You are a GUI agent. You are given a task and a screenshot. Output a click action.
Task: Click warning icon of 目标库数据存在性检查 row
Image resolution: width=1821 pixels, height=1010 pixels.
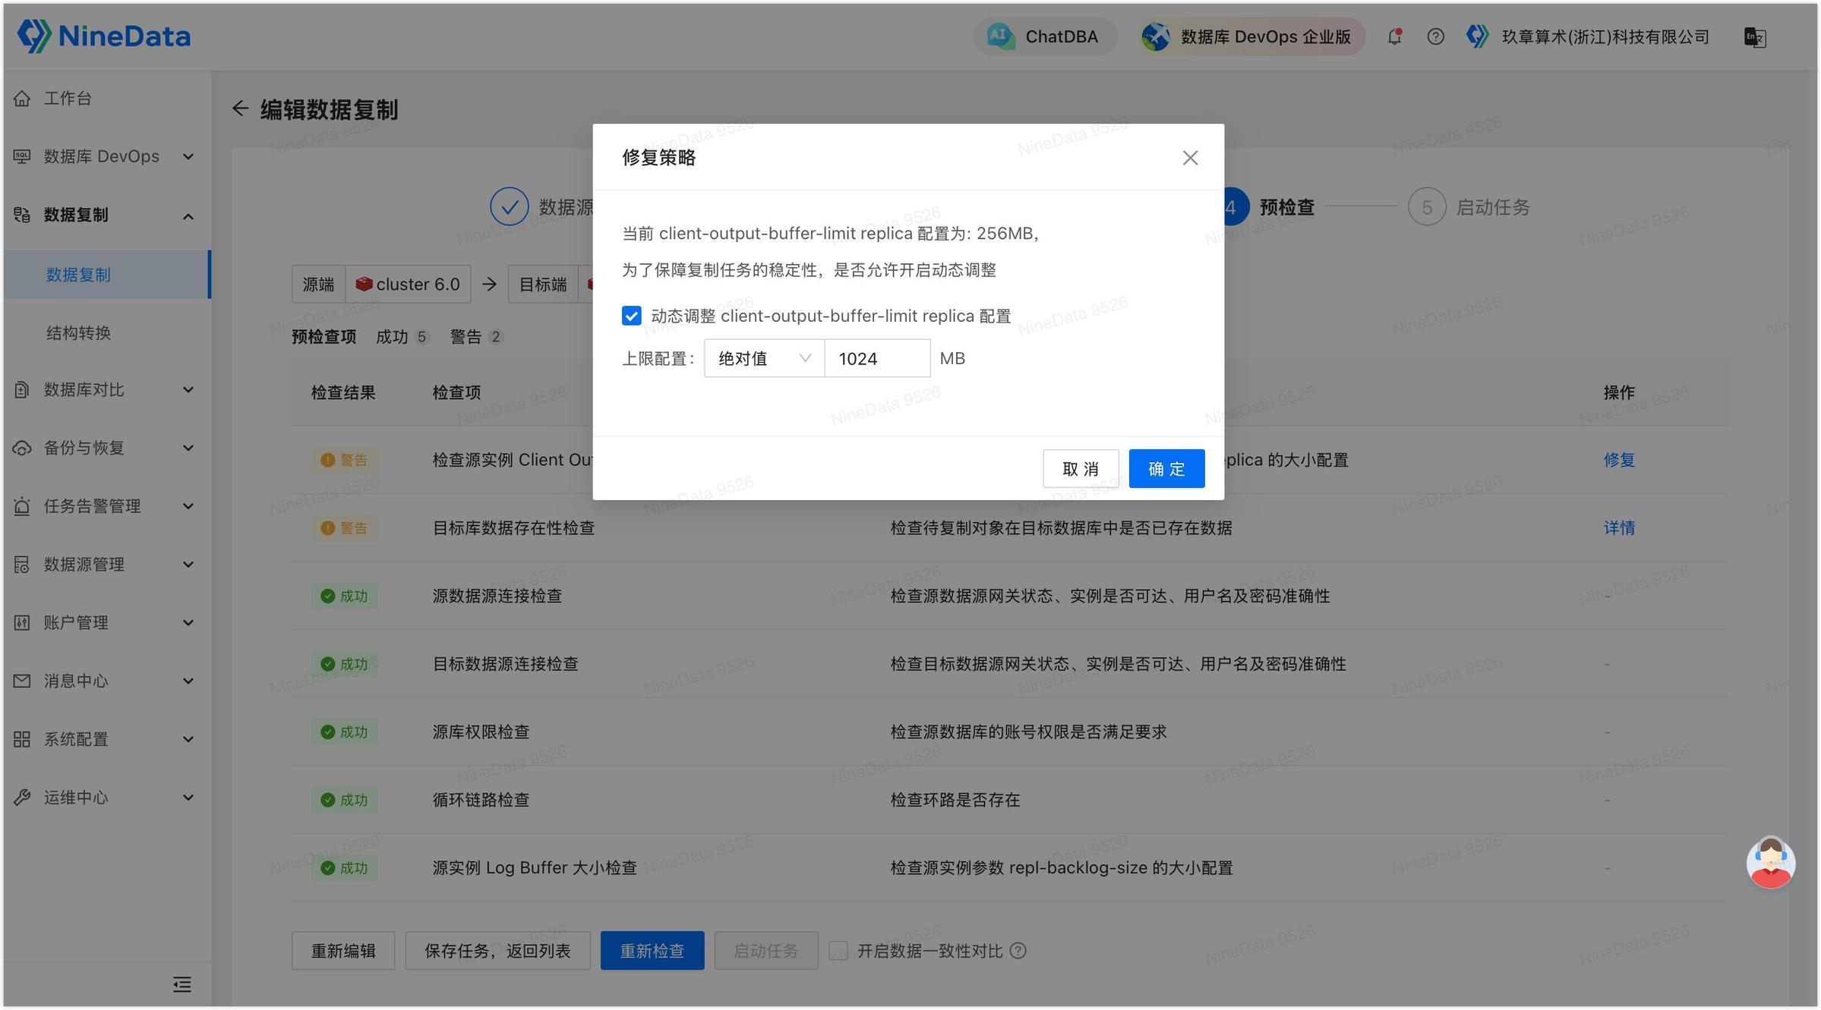[x=327, y=528]
